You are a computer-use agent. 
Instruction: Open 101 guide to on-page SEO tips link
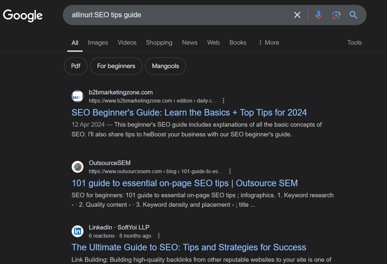click(x=185, y=183)
